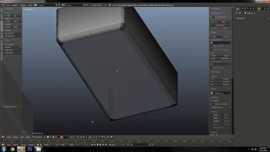Viewport: 270px width, 152px height.
Task: Open the pivot point selector
Action: pyautogui.click(x=54, y=137)
